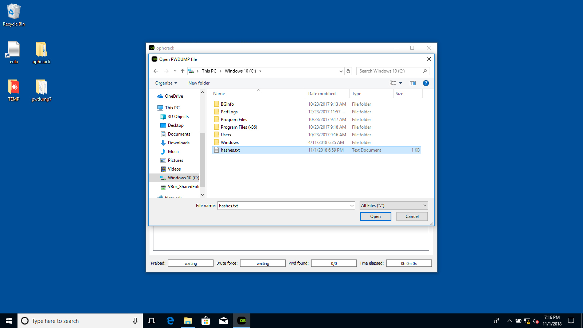Select This PC in navigation pane

tap(168, 108)
